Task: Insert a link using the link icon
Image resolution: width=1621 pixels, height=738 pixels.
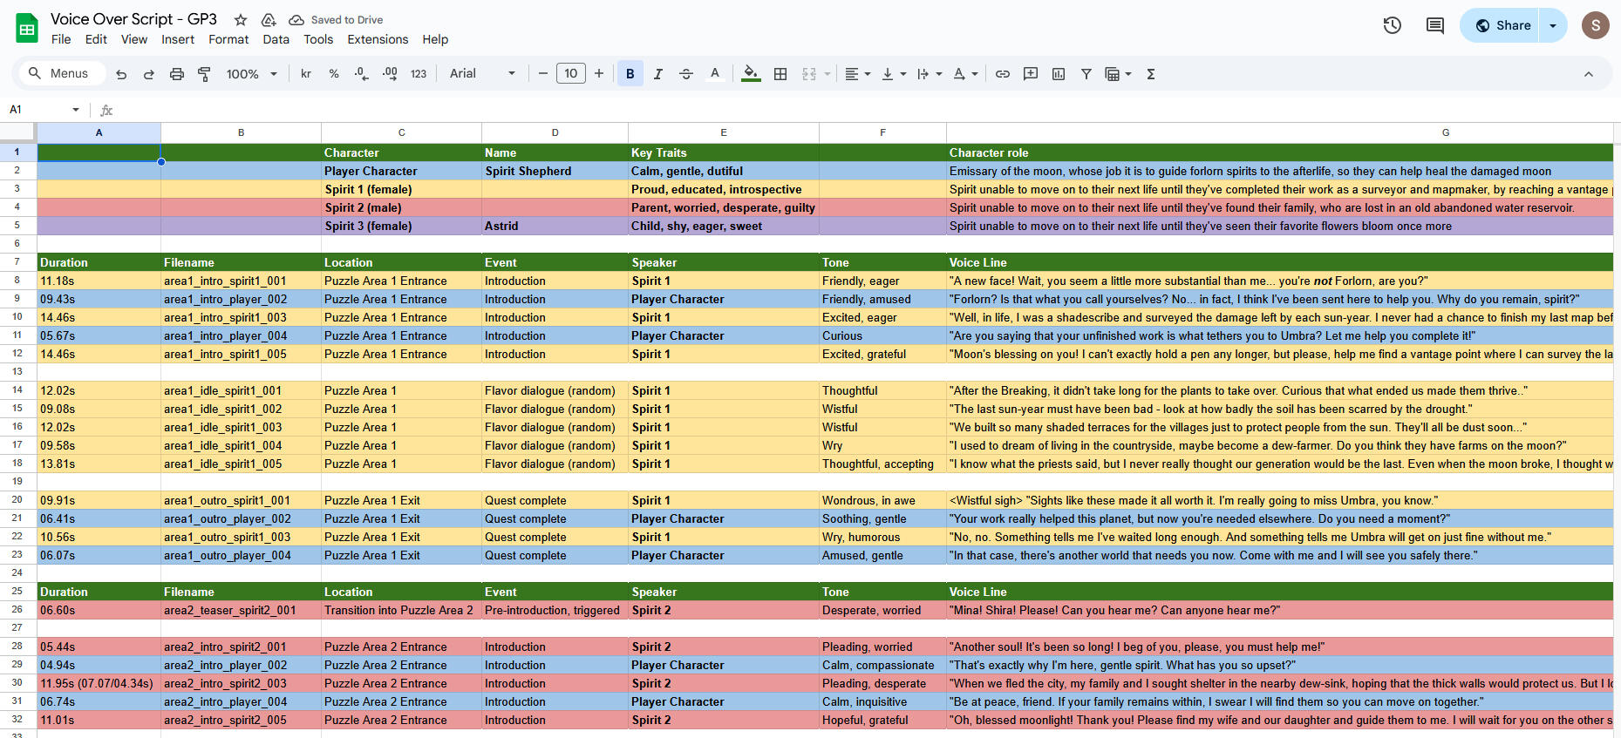Action: pyautogui.click(x=1003, y=74)
